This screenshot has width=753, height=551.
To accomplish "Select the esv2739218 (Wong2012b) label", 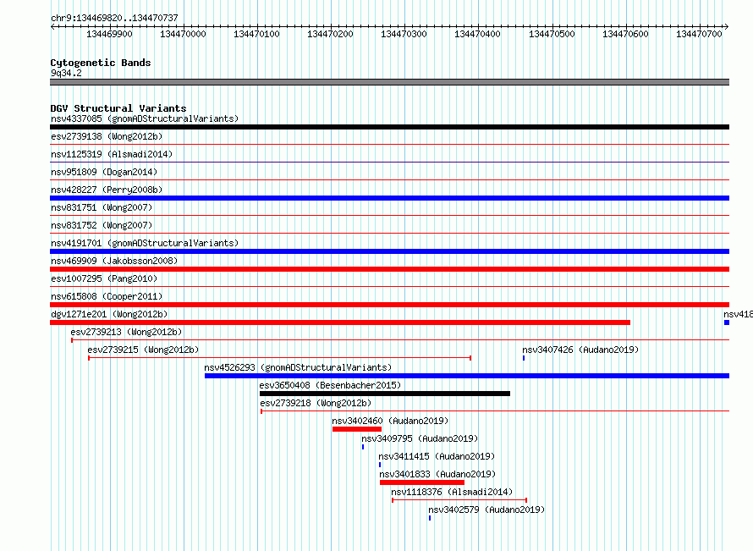I will click(316, 403).
